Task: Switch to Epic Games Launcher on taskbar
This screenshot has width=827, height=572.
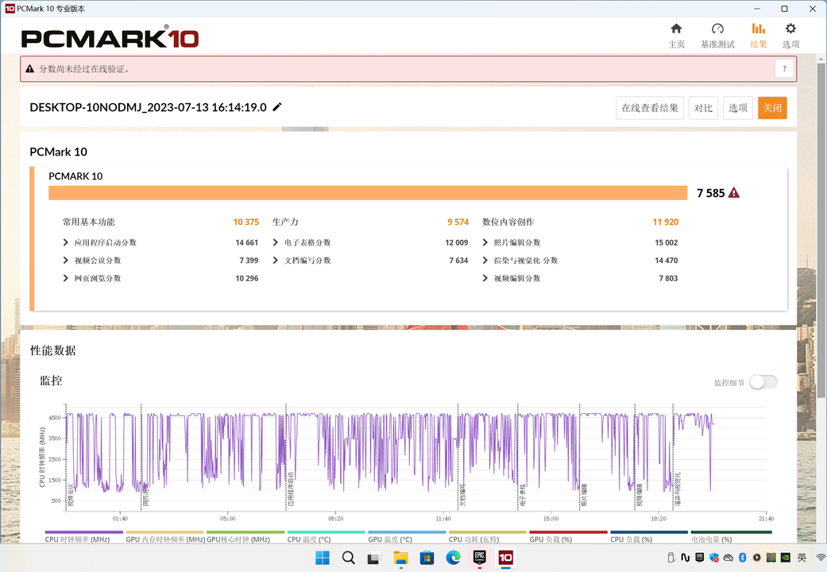Action: point(479,557)
